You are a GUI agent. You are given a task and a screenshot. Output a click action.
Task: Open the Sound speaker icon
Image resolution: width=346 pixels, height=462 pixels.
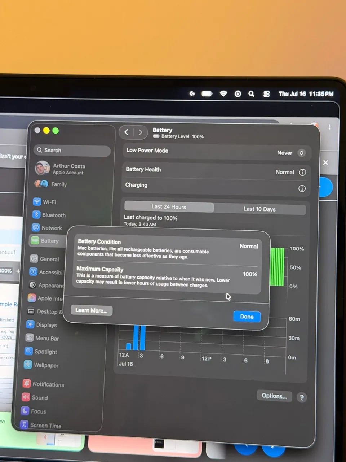[26, 397]
